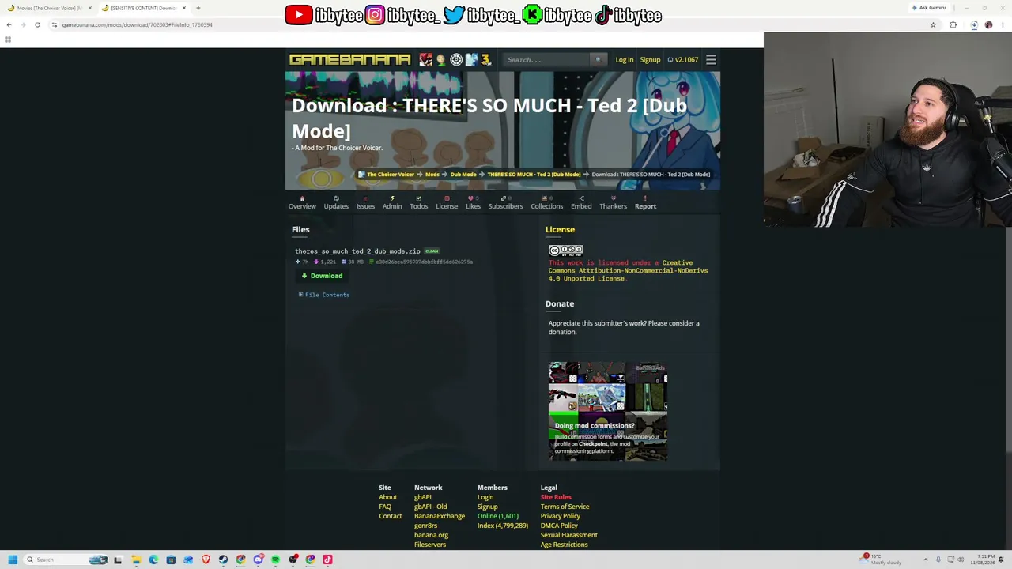Select the Admin tab
1012x569 pixels.
click(x=392, y=203)
